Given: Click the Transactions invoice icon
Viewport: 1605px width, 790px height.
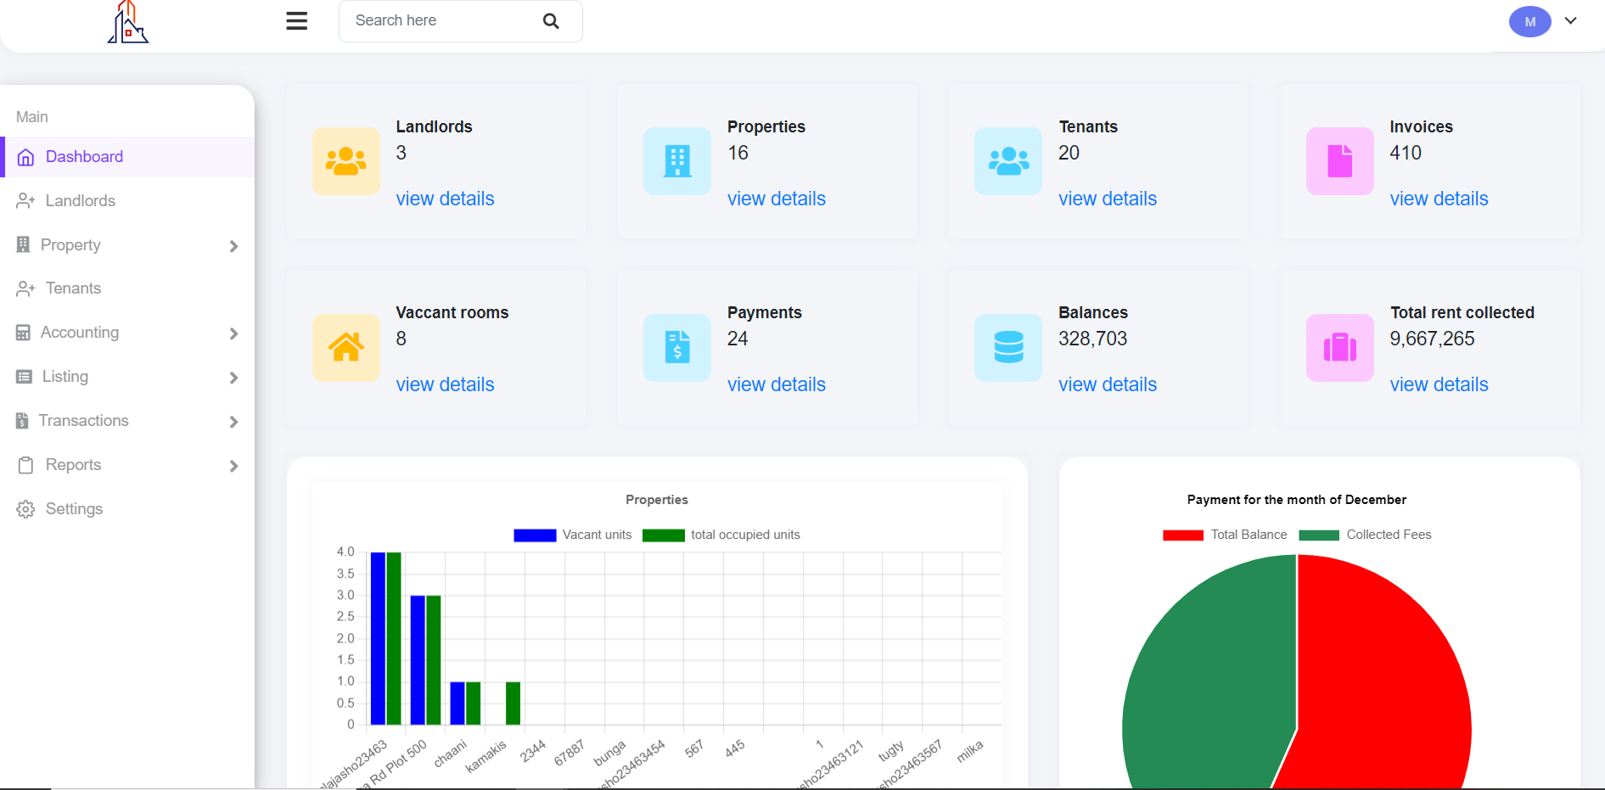Looking at the screenshot, I should coord(22,421).
